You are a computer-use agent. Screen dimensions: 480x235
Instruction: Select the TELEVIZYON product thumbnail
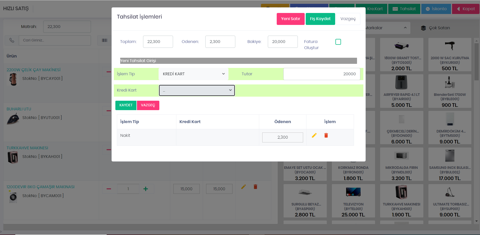click(x=353, y=192)
